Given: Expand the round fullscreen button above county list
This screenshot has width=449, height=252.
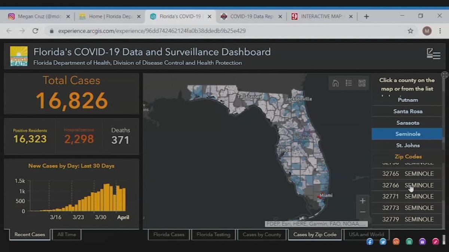Looking at the screenshot, I should click(x=445, y=75).
